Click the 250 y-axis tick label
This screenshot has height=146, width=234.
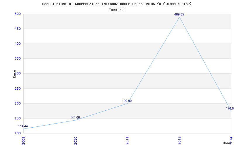tap(18, 88)
